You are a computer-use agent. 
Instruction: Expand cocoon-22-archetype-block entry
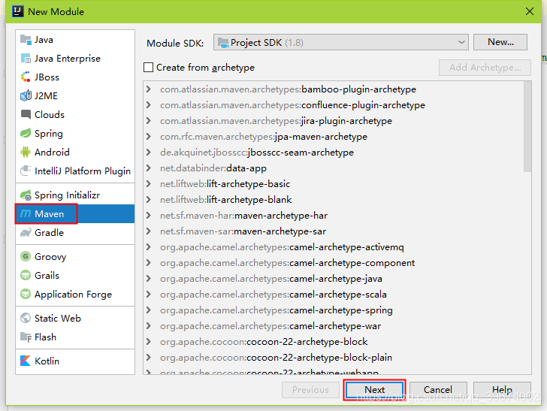point(149,342)
